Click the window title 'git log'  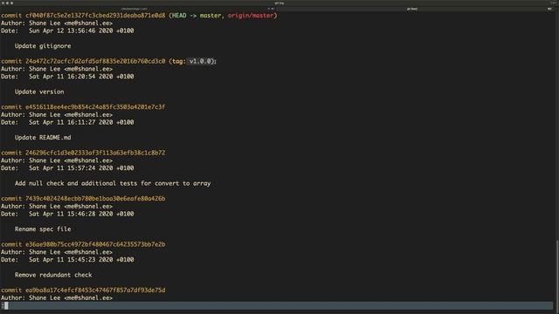click(279, 3)
